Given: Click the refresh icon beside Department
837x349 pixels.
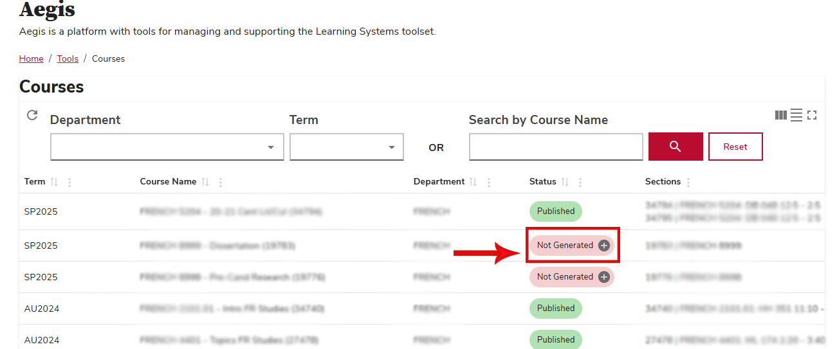Looking at the screenshot, I should pyautogui.click(x=32, y=115).
